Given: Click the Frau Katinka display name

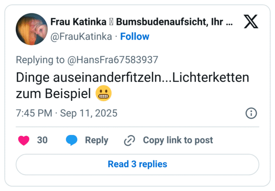Looking at the screenshot, I should [x=78, y=21].
